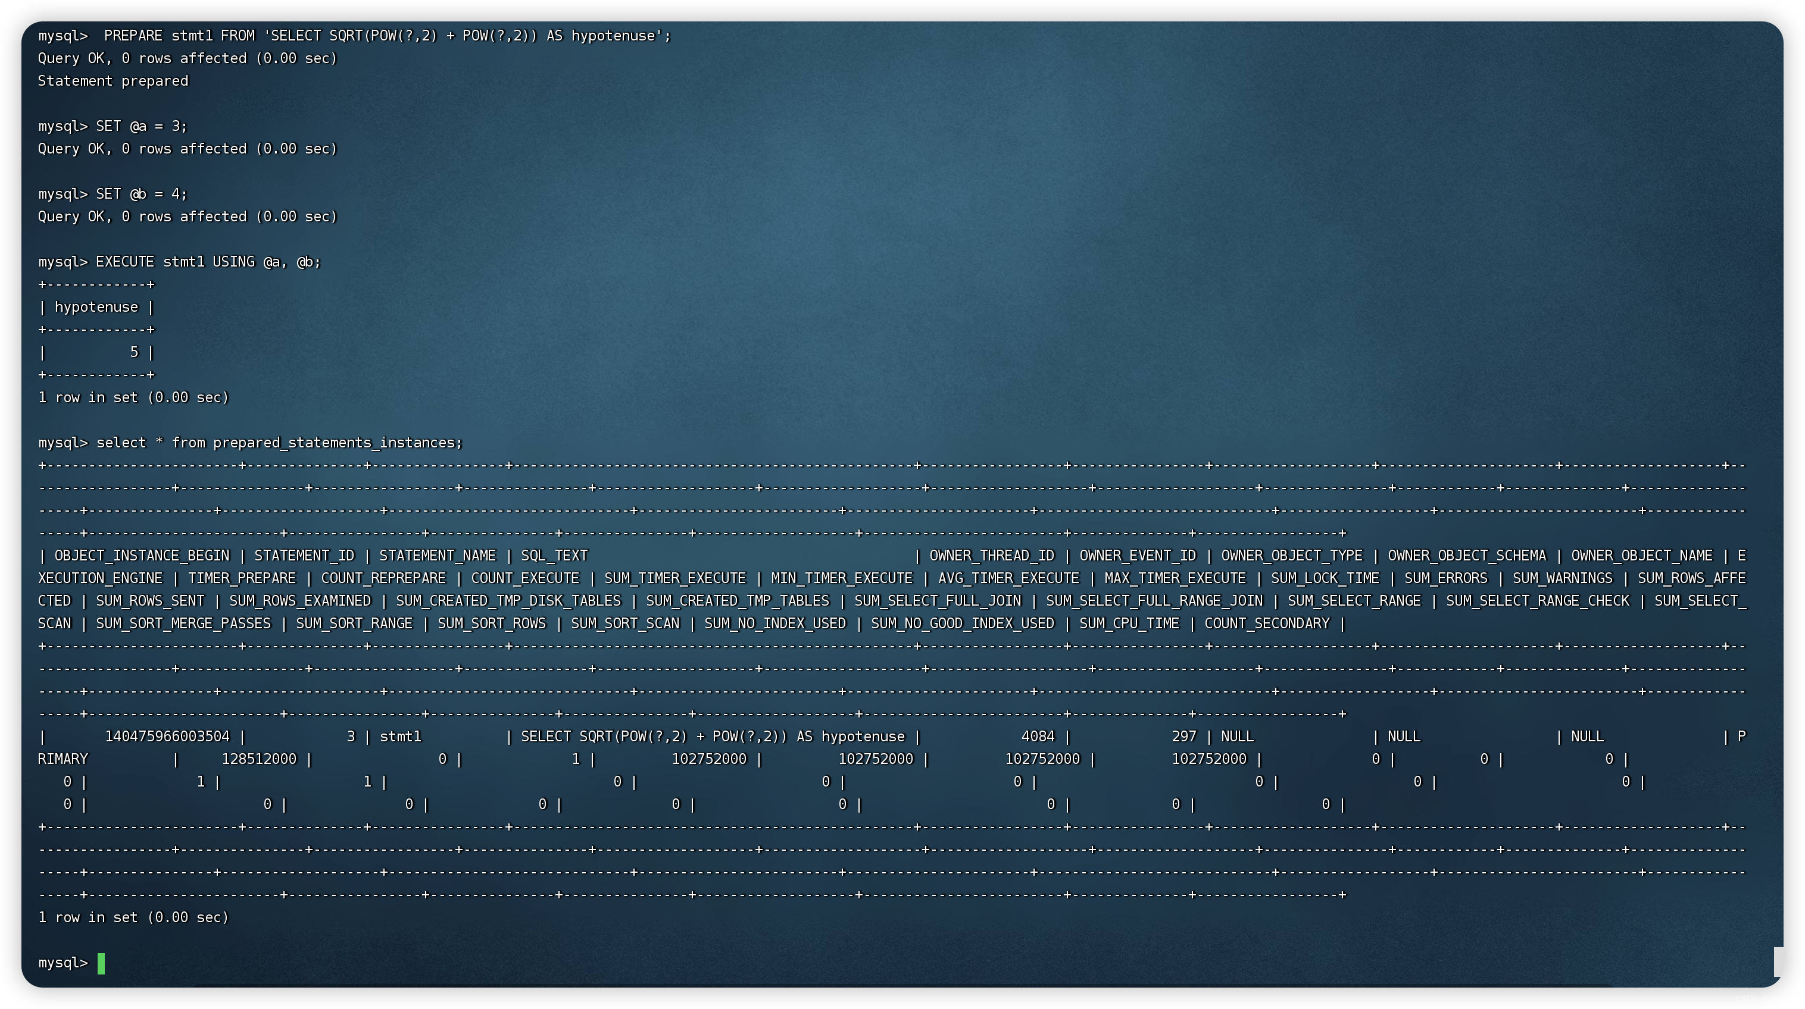
Task: Click the 'EXECUTE stmt1 USING @a, @b;' command
Action: pyautogui.click(x=208, y=262)
